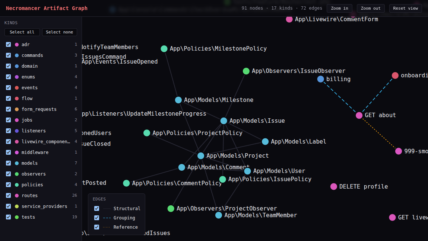
Task: Select the App\Models\TeamMember node
Action: tap(219, 215)
